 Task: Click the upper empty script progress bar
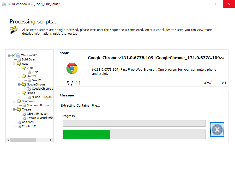pos(134,123)
